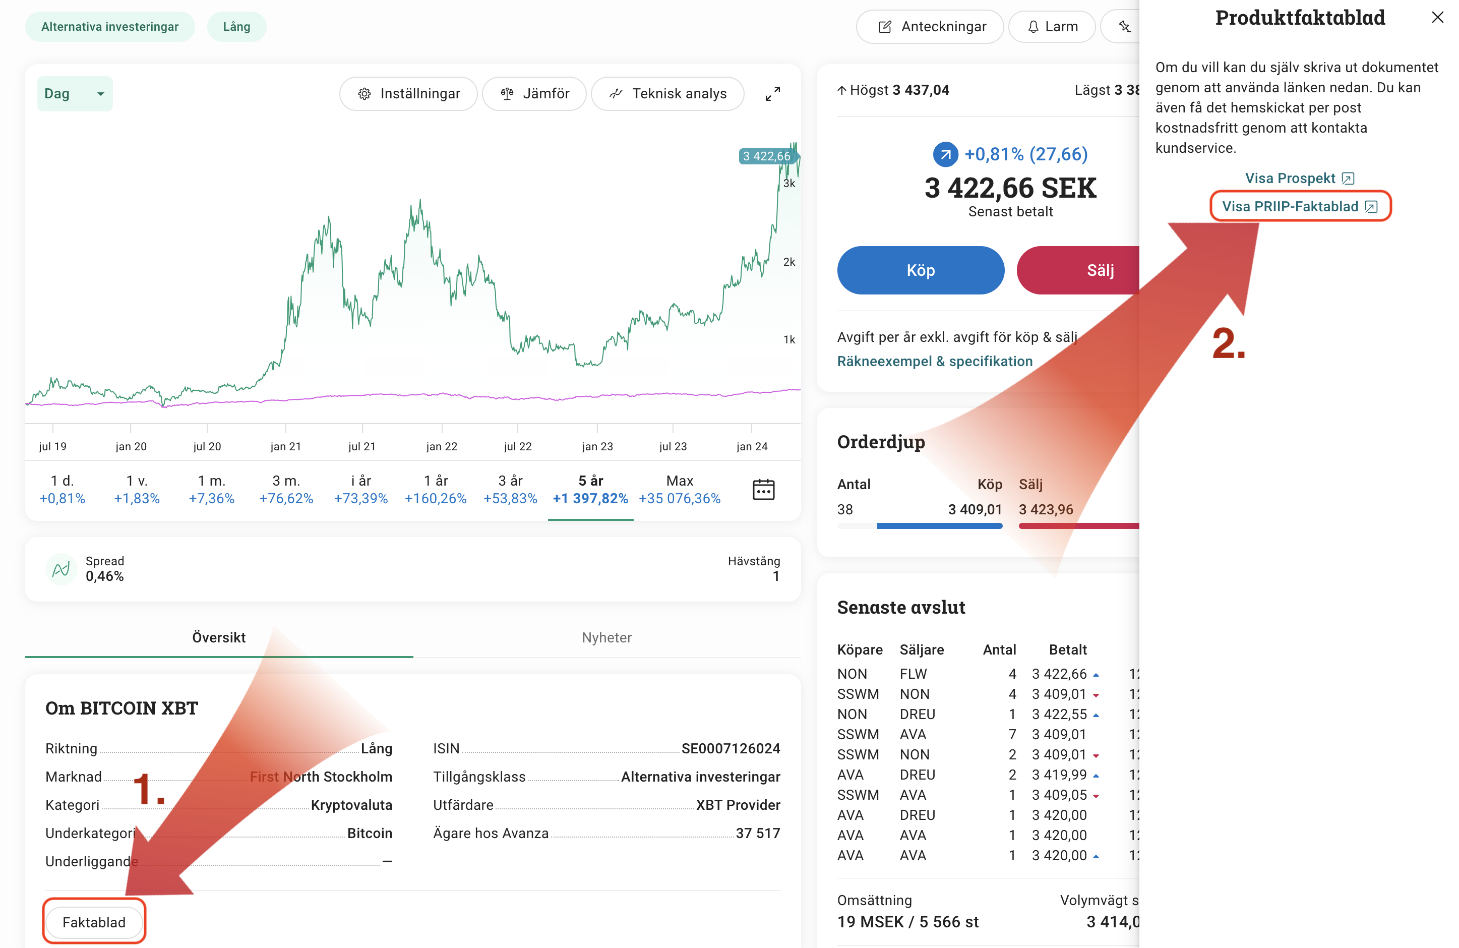
Task: Select the 3 m. time period
Action: click(286, 489)
